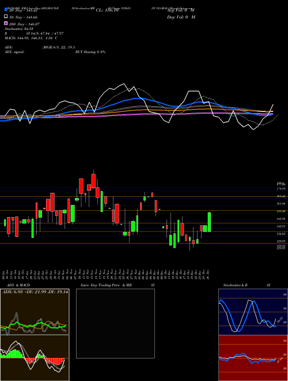Select the 'MACD: 144.95, 146.31, -1.36 C' line
The height and width of the screenshot is (381, 288).
click(31, 38)
